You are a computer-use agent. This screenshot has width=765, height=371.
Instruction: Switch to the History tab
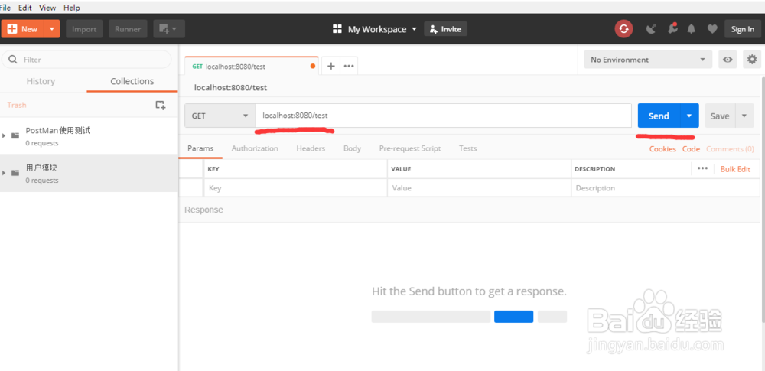41,81
